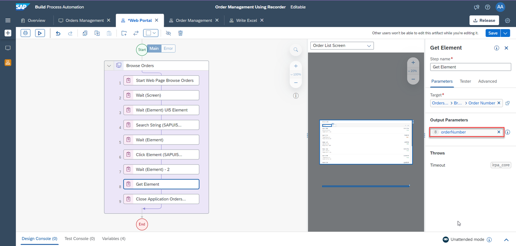The height and width of the screenshot is (246, 516).
Task: Open the help question mark icon
Action: (487, 7)
